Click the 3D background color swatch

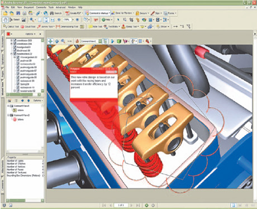[x=141, y=41]
